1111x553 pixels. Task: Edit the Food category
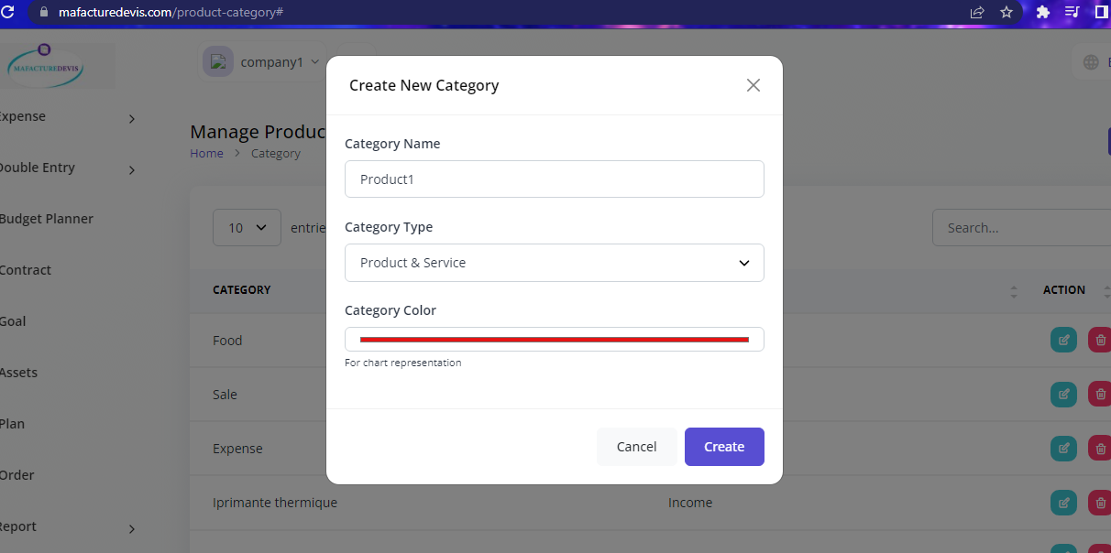pyautogui.click(x=1063, y=341)
